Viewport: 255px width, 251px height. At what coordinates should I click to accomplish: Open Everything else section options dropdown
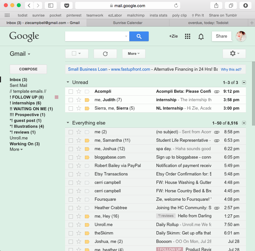[x=244, y=123]
